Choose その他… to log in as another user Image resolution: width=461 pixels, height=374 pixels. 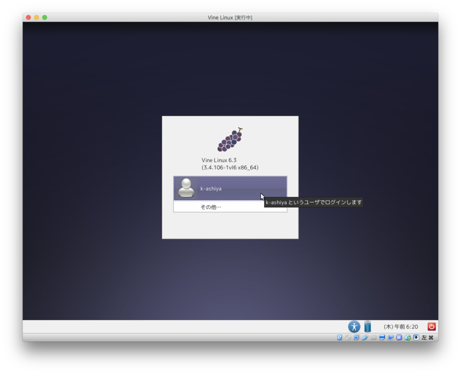point(230,207)
